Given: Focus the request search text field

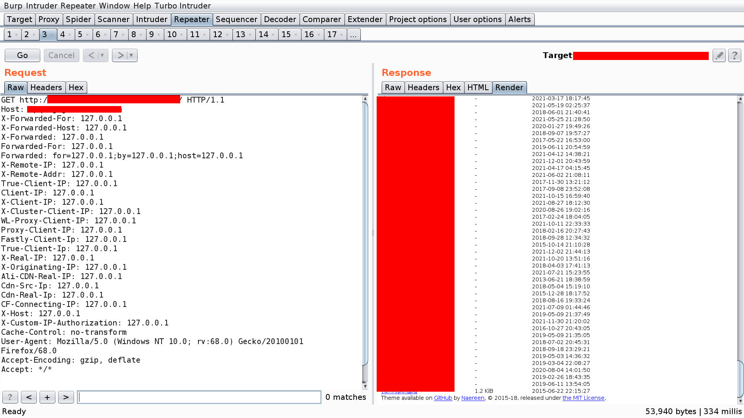Looking at the screenshot, I should click(199, 397).
